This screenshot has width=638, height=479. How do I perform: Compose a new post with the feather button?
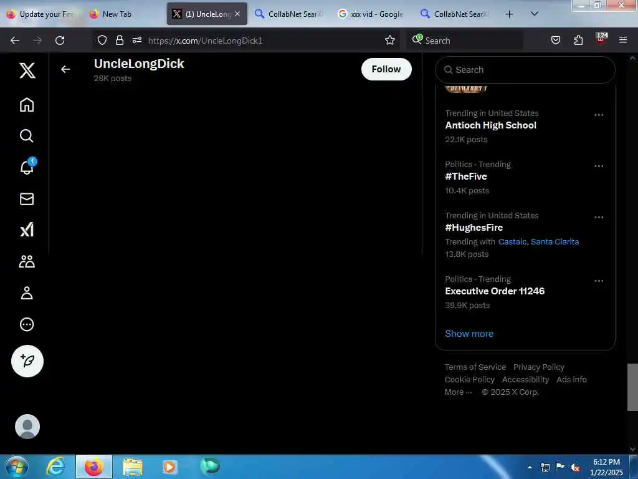[x=27, y=361]
